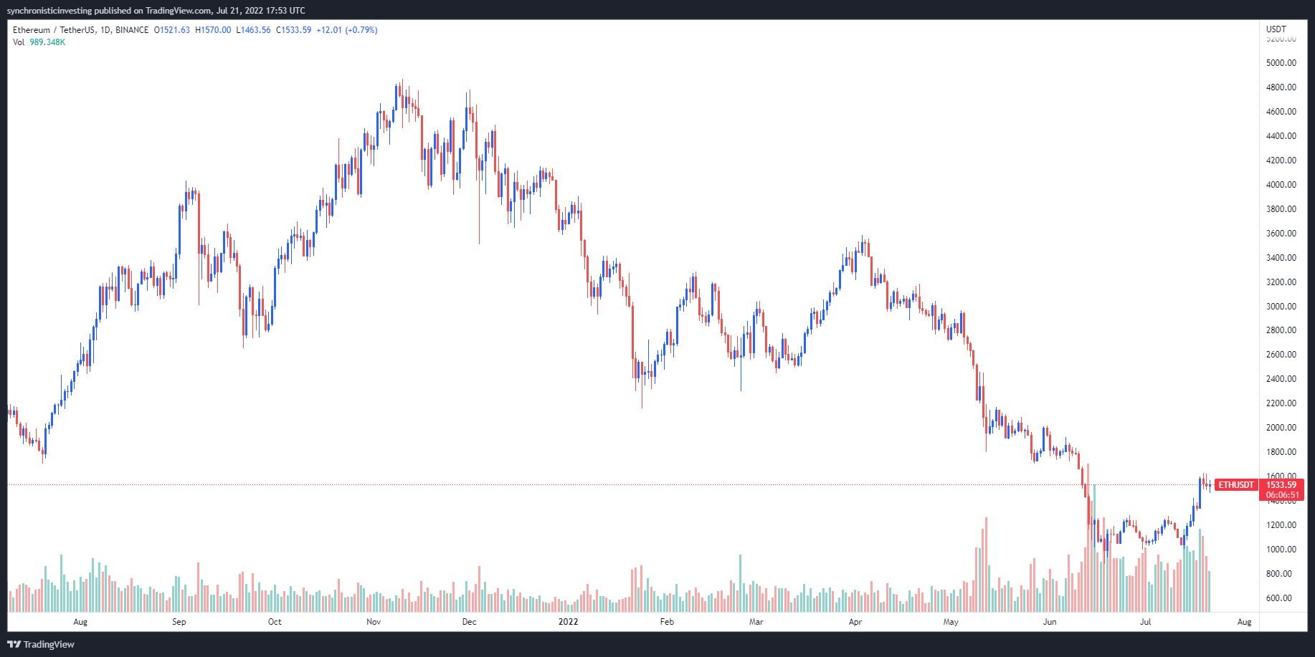The height and width of the screenshot is (657, 1315).
Task: Click the Jul label on time axis
Action: point(1145,622)
